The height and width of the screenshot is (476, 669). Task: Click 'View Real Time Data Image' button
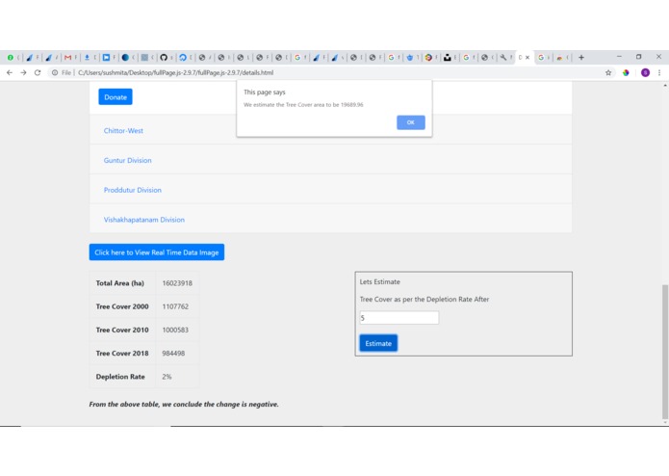tap(157, 252)
